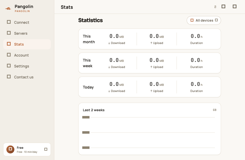This screenshot has width=245, height=160.
Task: Expand the Free plan card chevron
Action: 46,149
